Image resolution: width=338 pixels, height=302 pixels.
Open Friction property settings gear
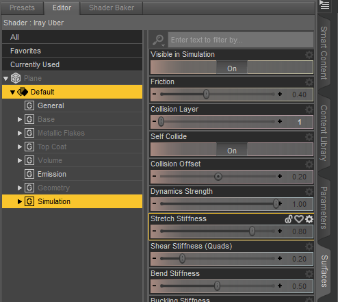[x=309, y=82]
